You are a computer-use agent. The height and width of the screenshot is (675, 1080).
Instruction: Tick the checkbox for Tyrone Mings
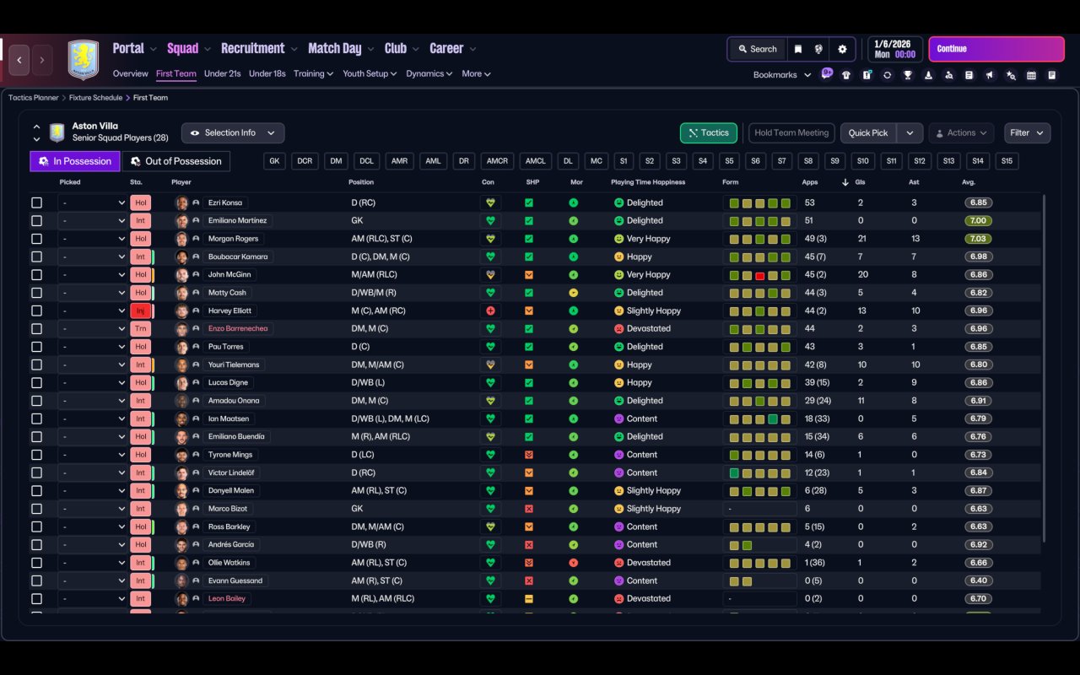point(36,455)
